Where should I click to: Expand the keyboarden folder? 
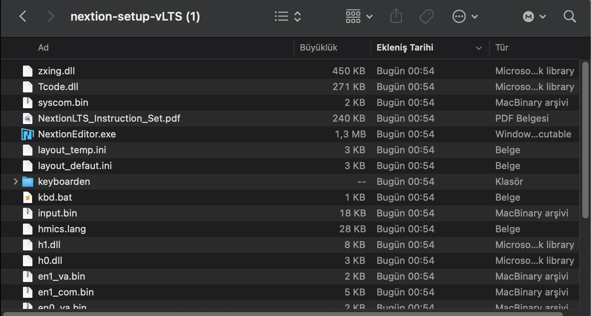coord(16,182)
